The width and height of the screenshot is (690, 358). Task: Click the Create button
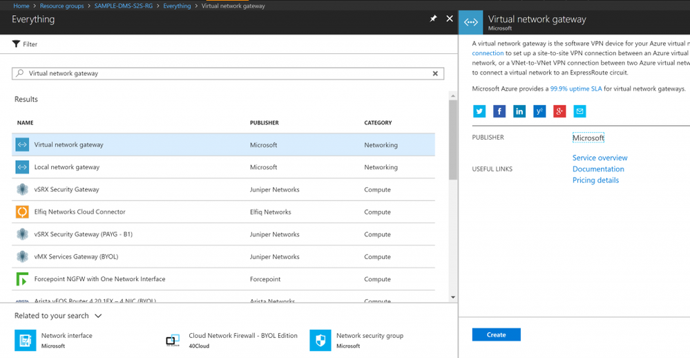point(497,335)
